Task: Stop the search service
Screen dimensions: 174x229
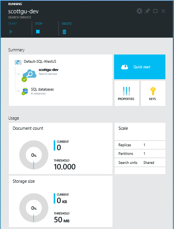Action: (38, 31)
